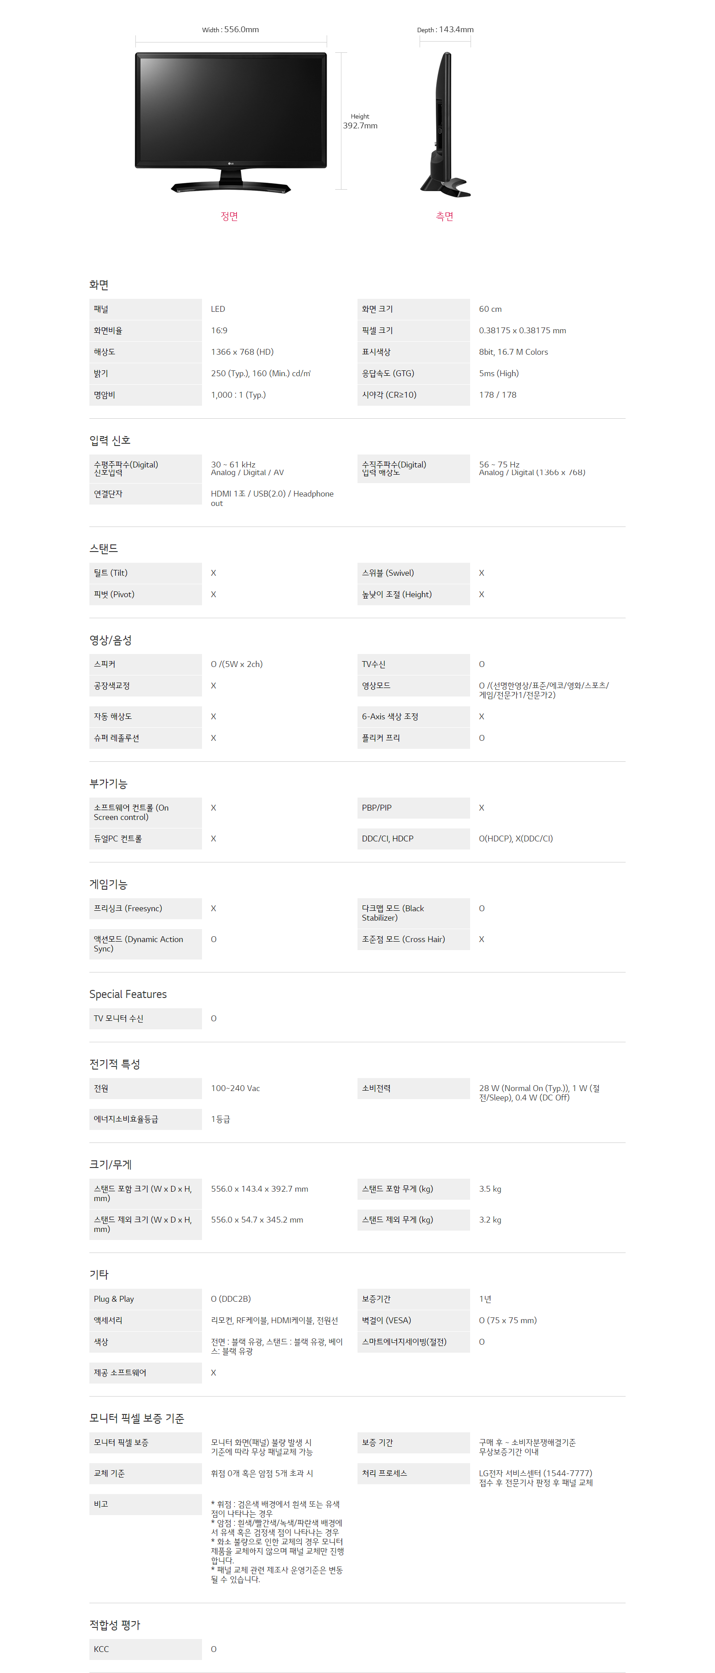Click the 화면 section heading
This screenshot has height=1673, width=715.
pos(99,284)
